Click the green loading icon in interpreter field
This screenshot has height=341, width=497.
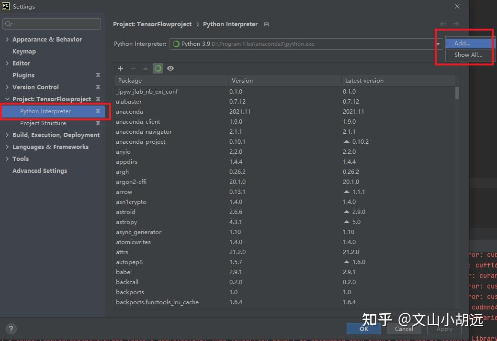(176, 44)
